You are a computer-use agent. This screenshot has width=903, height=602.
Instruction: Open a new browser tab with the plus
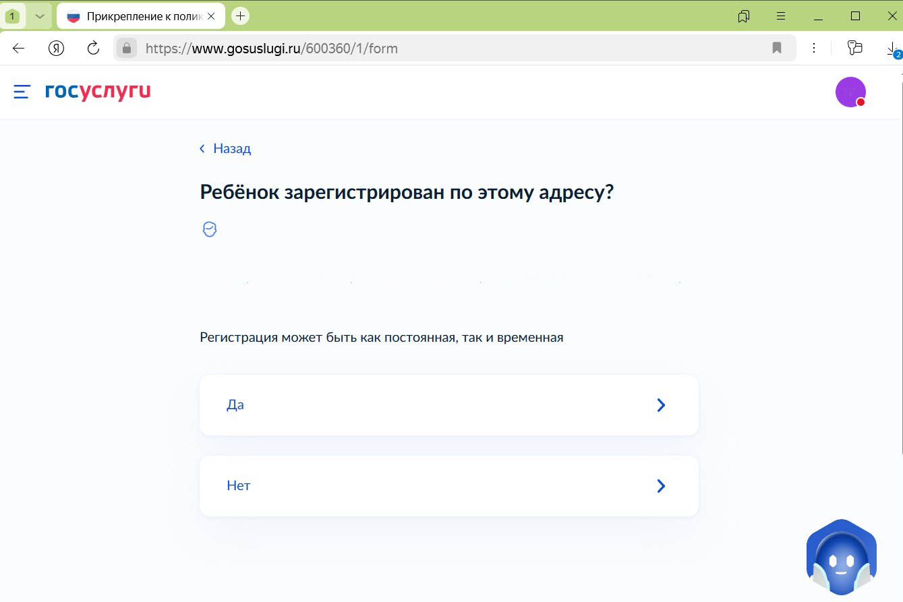click(240, 16)
